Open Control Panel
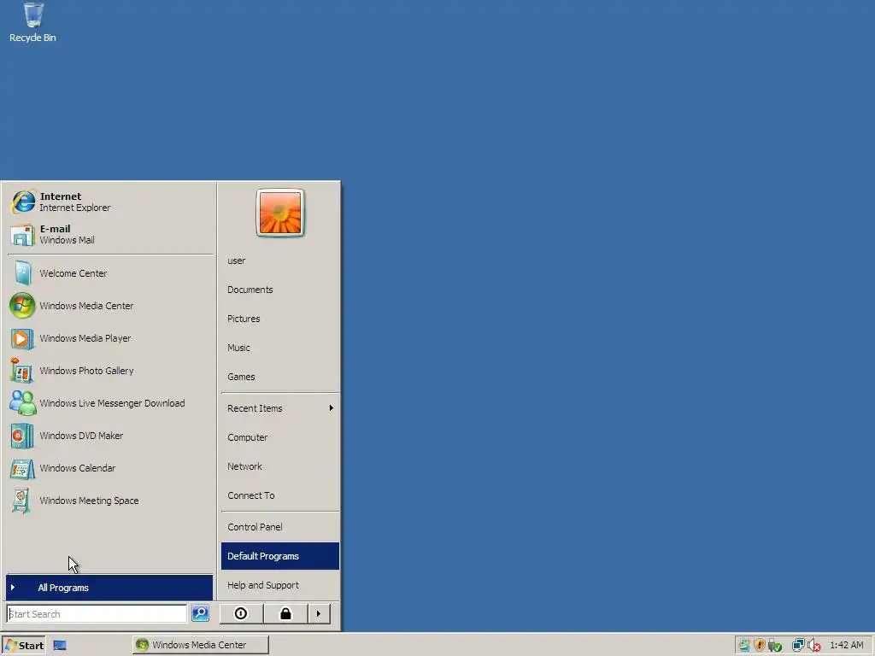Screen dimensions: 875x656 coord(280,527)
